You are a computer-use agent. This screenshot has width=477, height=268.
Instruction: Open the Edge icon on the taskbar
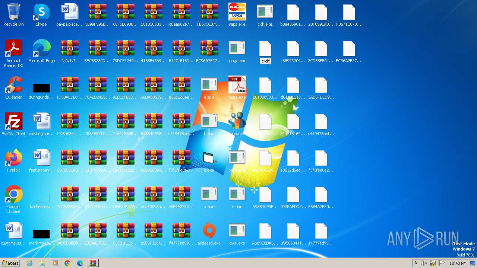(80, 263)
